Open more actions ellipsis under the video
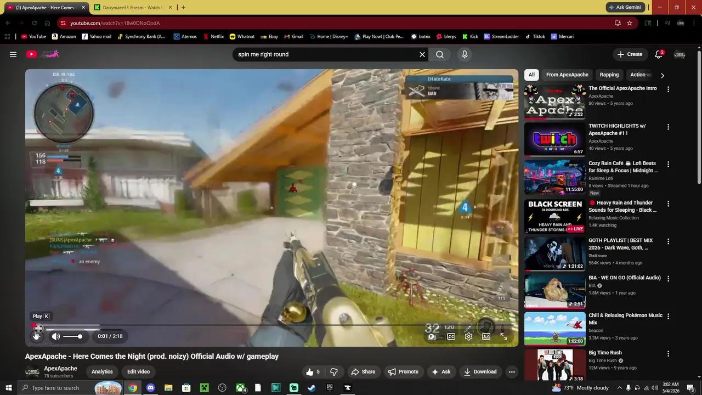The width and height of the screenshot is (702, 395). (x=512, y=372)
